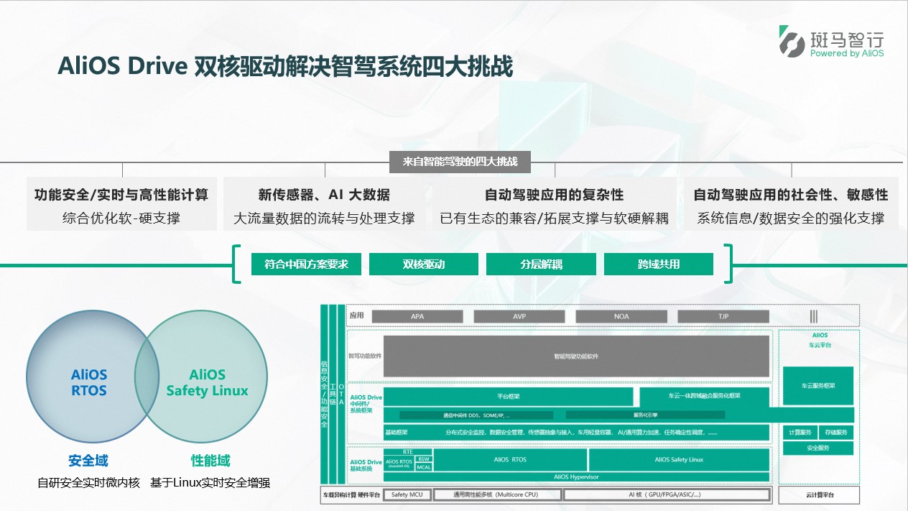The width and height of the screenshot is (908, 511).
Task: Select the green '跨域共用' box
Action: [659, 264]
